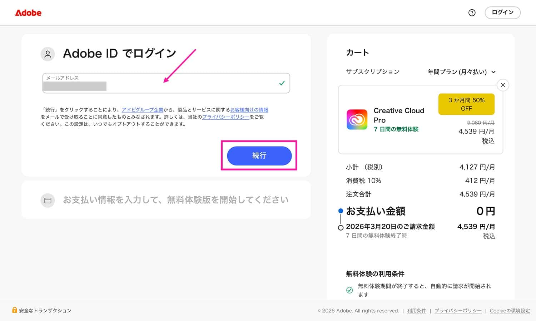The width and height of the screenshot is (536, 321).
Task: Remove Creative Cloud Pro from the cart
Action: 503,85
